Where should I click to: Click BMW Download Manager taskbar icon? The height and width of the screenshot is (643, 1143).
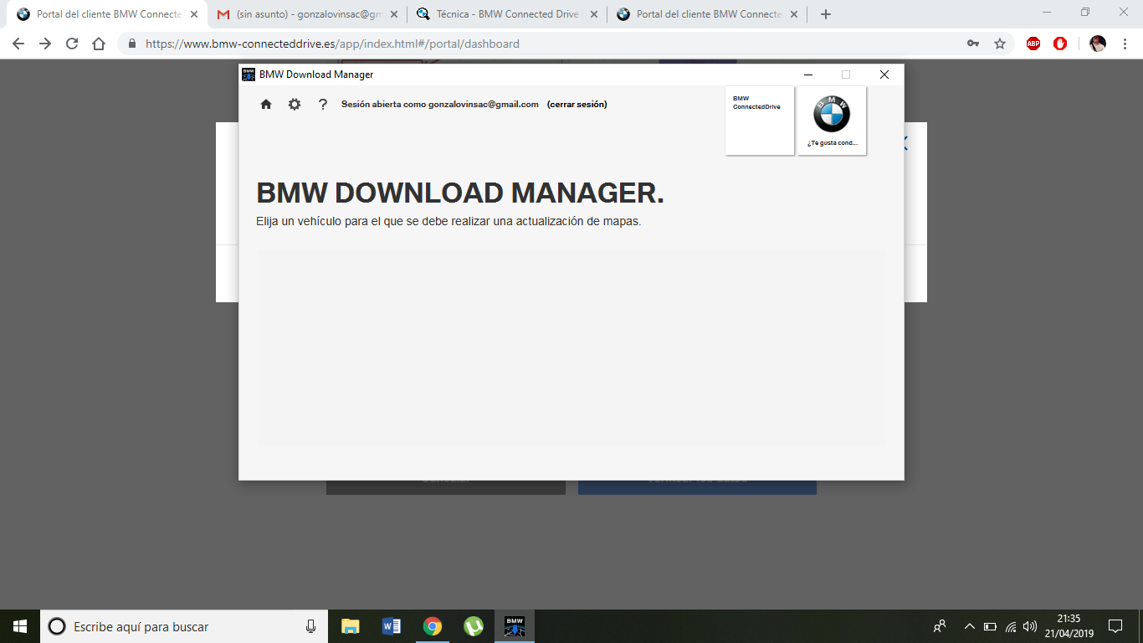pyautogui.click(x=514, y=626)
